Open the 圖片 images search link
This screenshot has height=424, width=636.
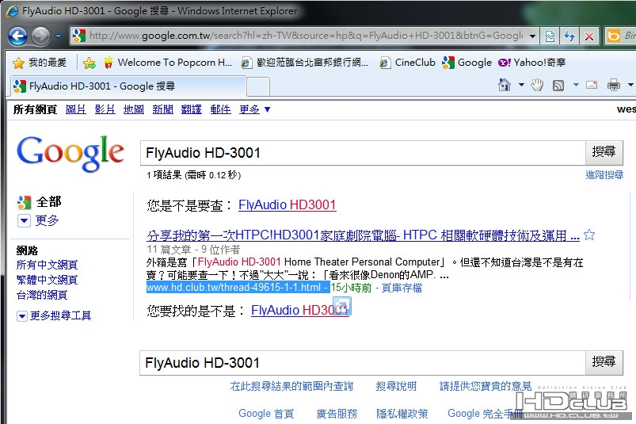point(76,109)
